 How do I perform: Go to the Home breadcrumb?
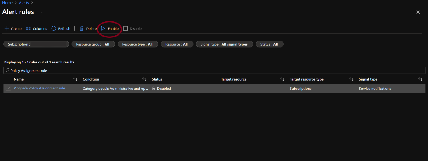[7, 3]
